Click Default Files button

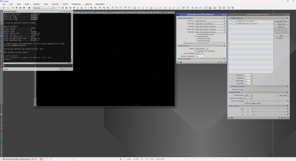pos(281,24)
